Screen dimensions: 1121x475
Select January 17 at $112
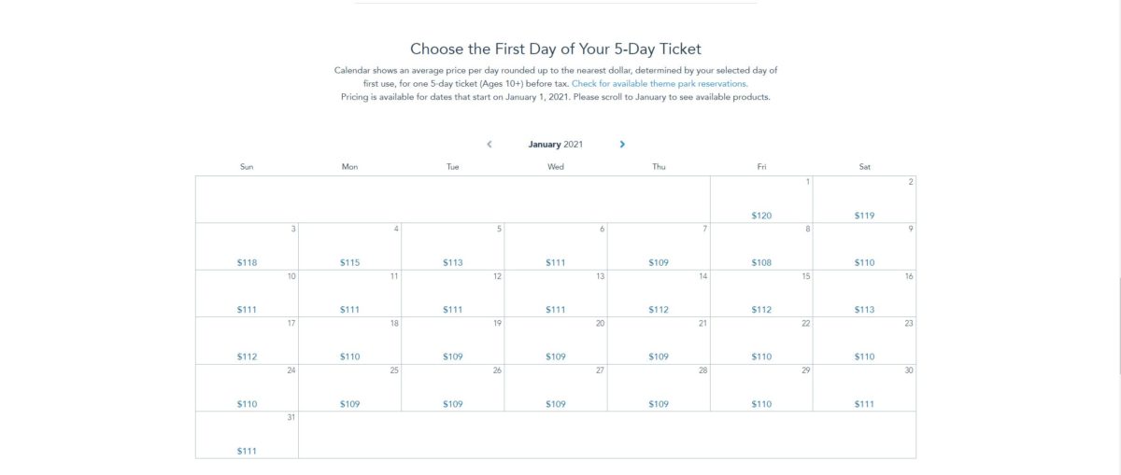(x=248, y=340)
